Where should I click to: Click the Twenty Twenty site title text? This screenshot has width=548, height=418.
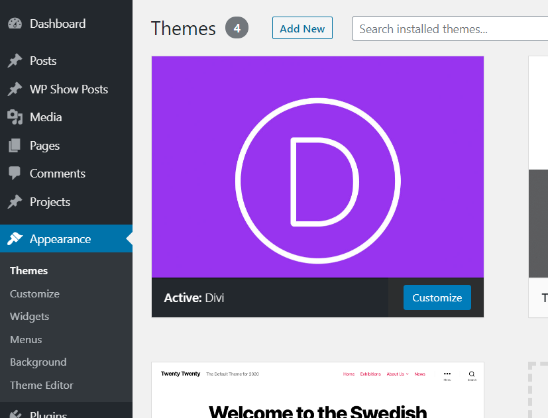pos(181,374)
